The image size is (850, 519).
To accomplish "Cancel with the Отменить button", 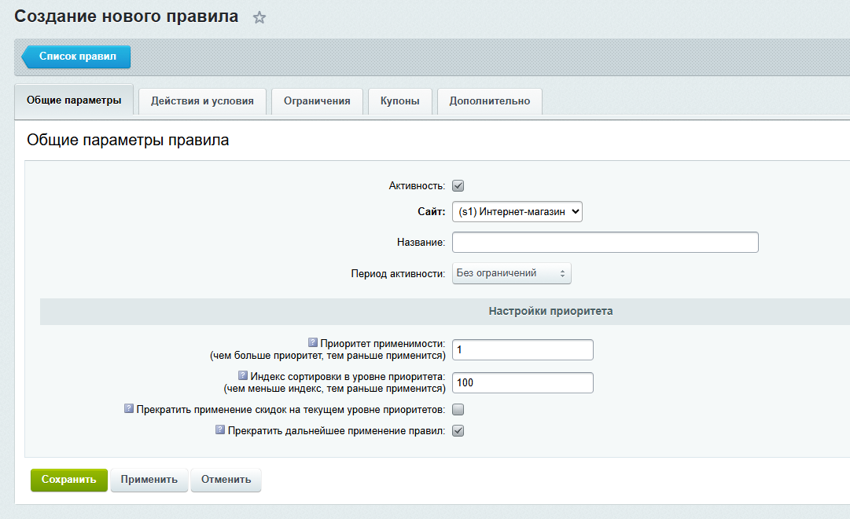I will tap(226, 480).
